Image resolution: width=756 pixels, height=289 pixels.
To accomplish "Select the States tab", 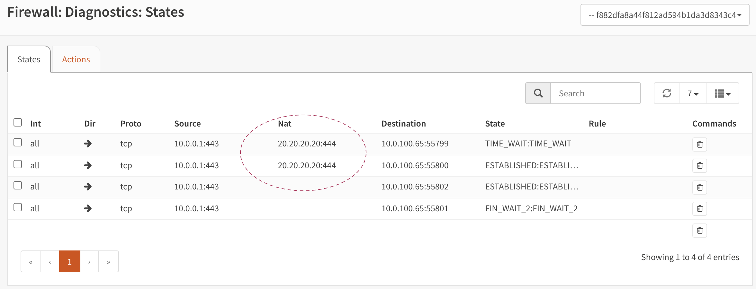I will 29,59.
